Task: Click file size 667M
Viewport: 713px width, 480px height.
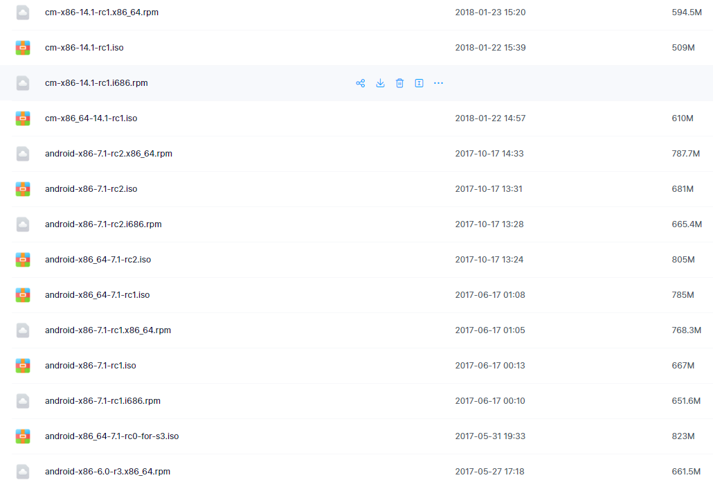Action: click(x=683, y=366)
